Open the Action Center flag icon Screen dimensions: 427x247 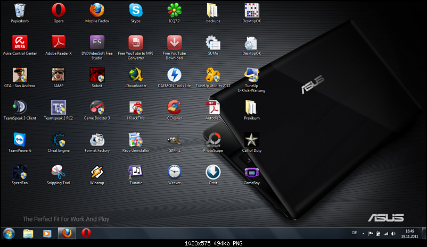coord(371,233)
